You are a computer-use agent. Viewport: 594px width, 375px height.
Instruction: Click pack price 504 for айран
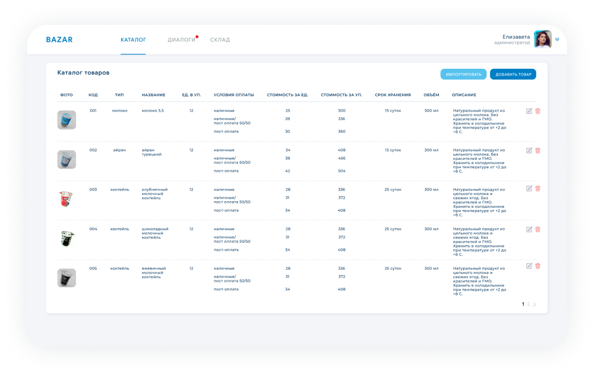[341, 171]
